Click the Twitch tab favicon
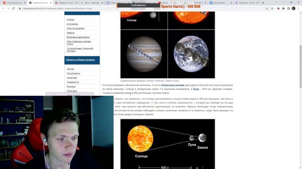 237,3
